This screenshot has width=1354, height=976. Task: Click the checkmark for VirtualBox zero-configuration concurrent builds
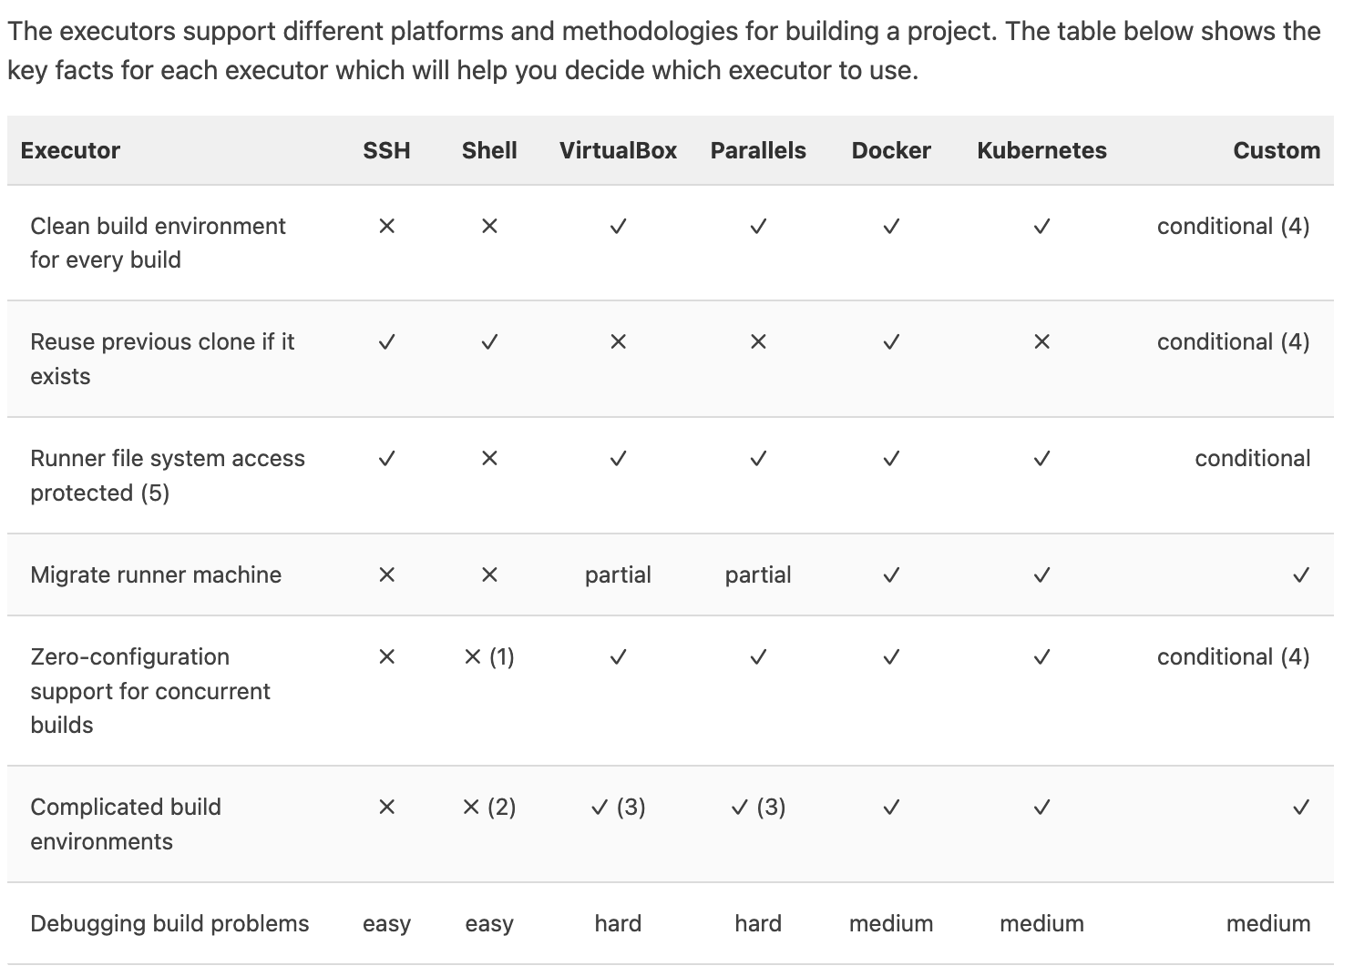[618, 656]
